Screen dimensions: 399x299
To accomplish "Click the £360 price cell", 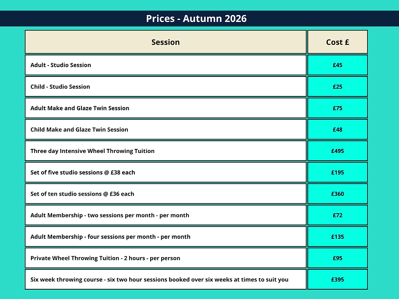I will pos(338,194).
